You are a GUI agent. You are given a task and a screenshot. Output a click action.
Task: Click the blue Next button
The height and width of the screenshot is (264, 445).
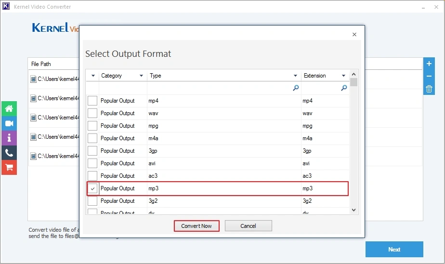coord(394,249)
